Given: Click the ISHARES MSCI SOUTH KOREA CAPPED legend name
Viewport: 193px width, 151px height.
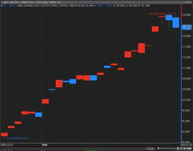Looking at the screenshot, I should click(43, 6).
